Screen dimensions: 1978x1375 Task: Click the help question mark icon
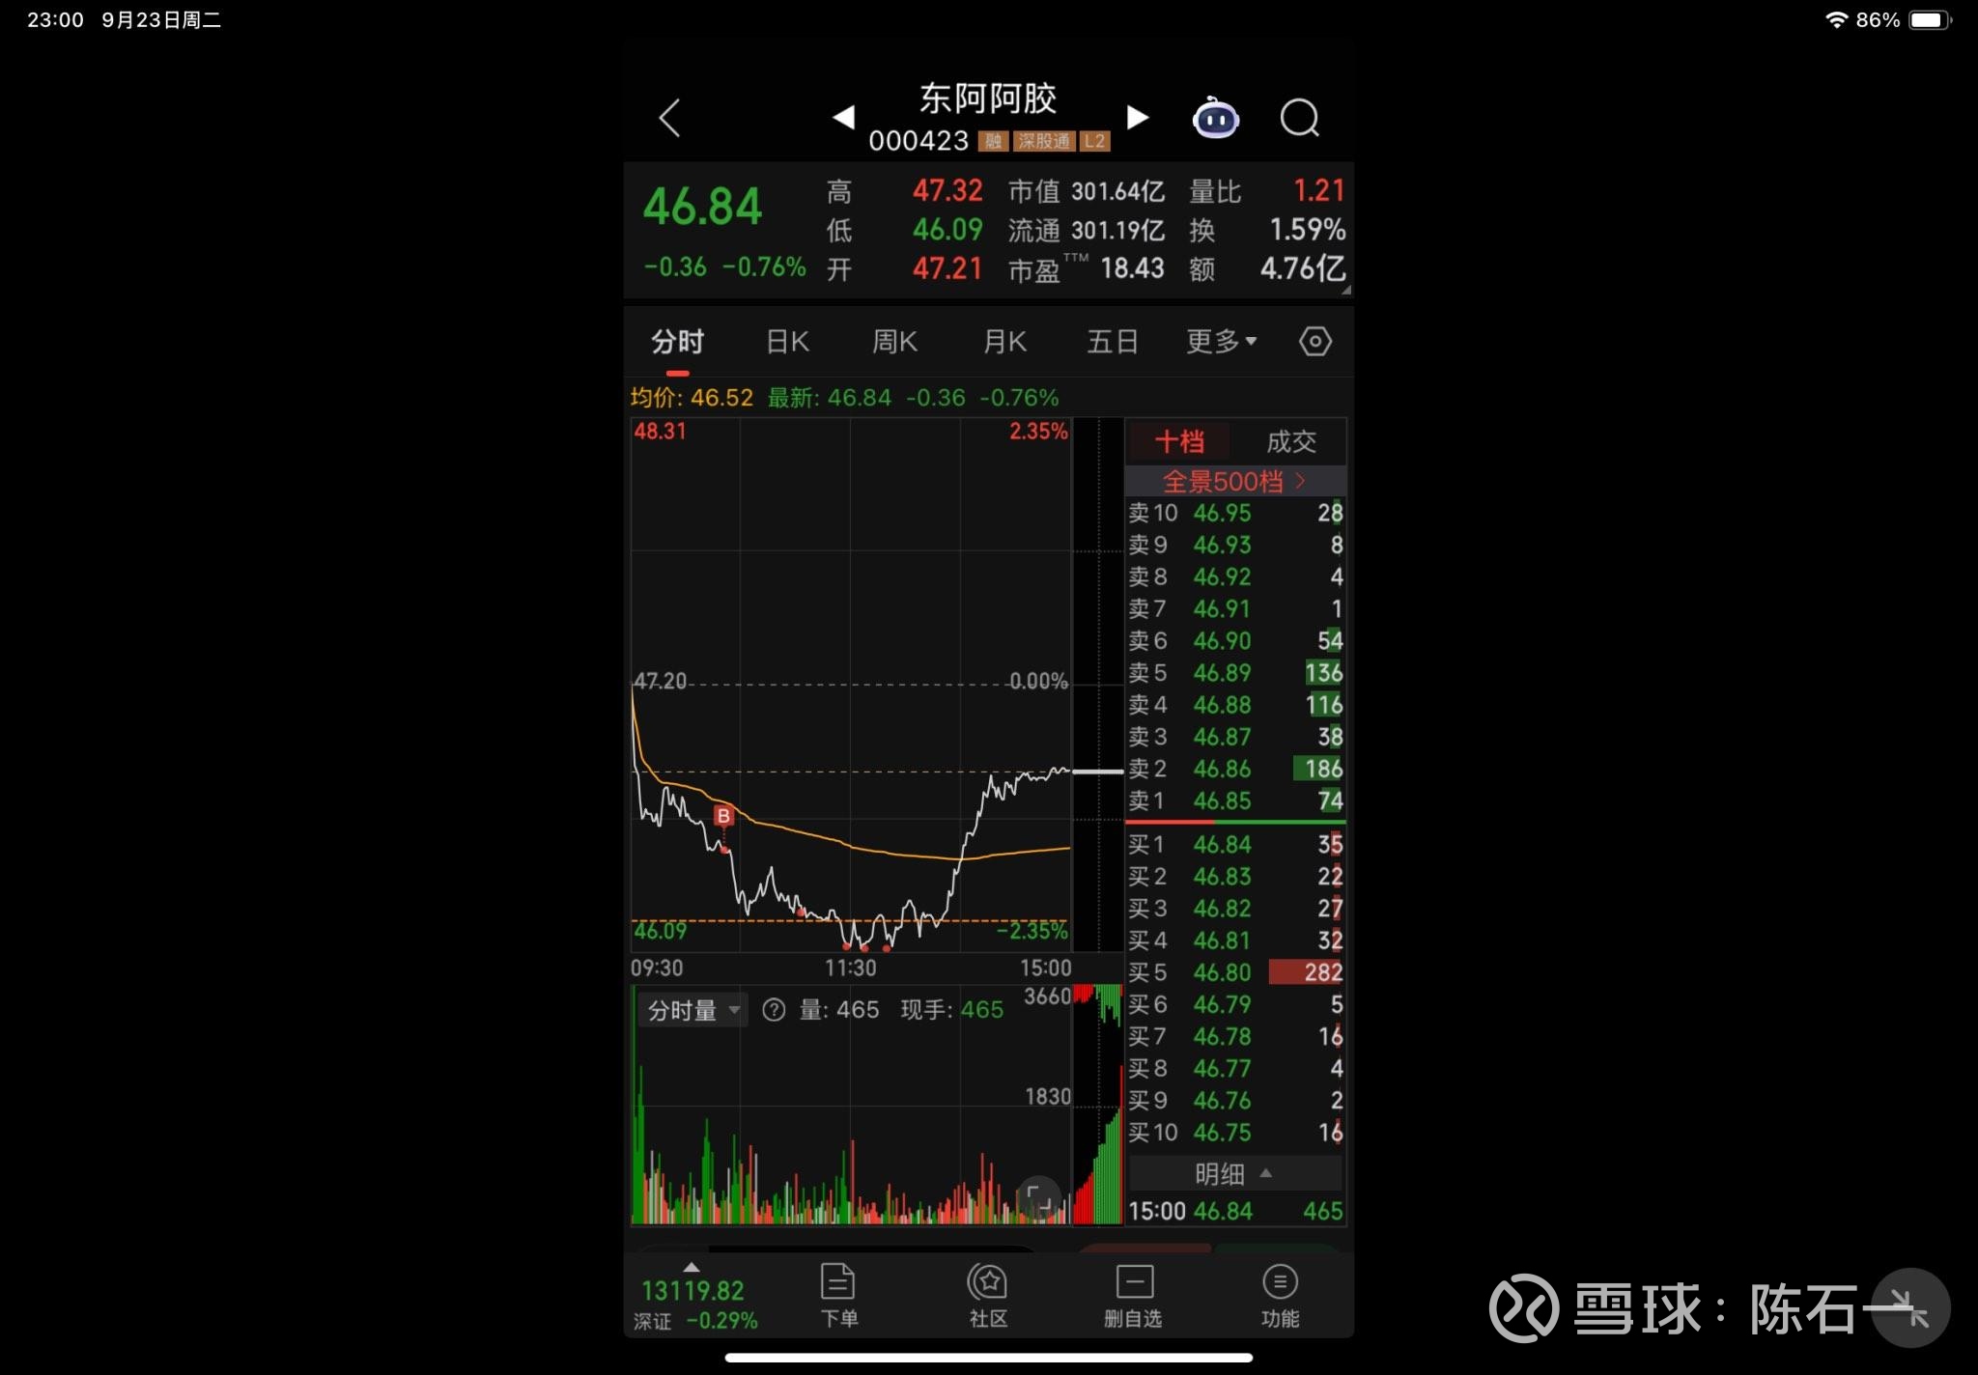[x=774, y=1010]
